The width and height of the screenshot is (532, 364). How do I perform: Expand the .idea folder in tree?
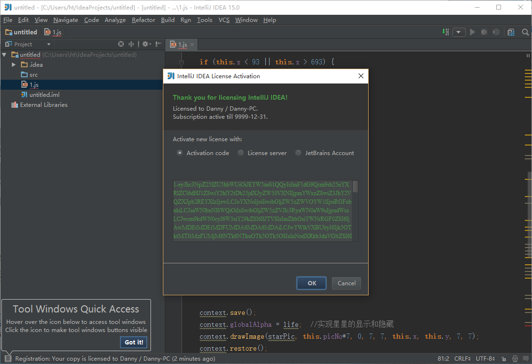(x=14, y=64)
